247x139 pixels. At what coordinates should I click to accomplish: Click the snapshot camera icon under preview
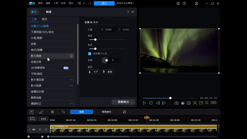pyautogui.click(x=176, y=103)
